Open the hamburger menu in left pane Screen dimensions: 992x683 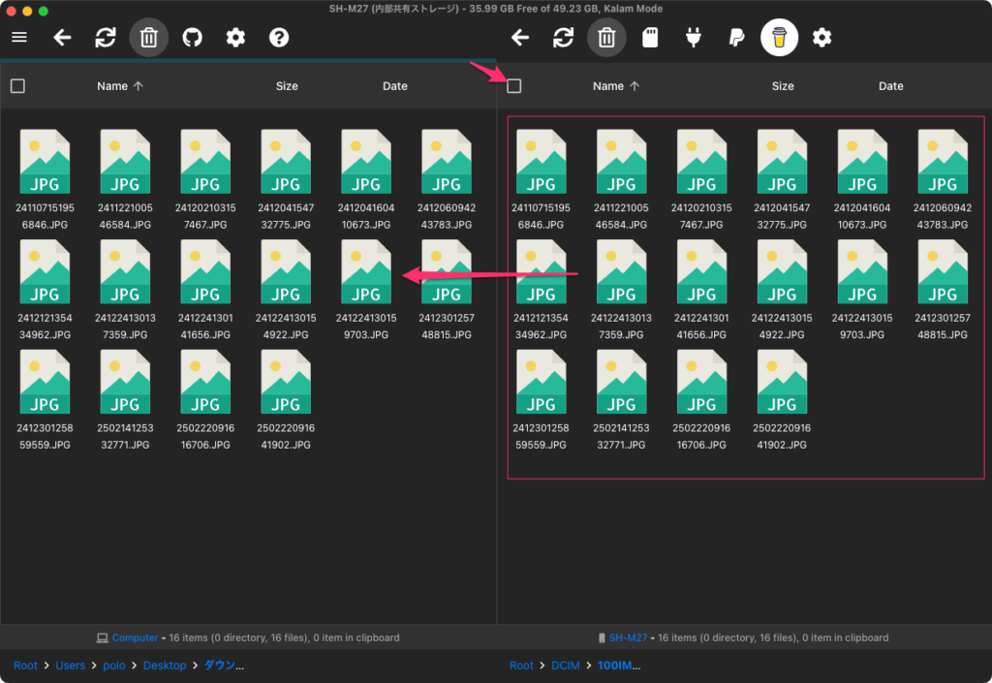(19, 38)
